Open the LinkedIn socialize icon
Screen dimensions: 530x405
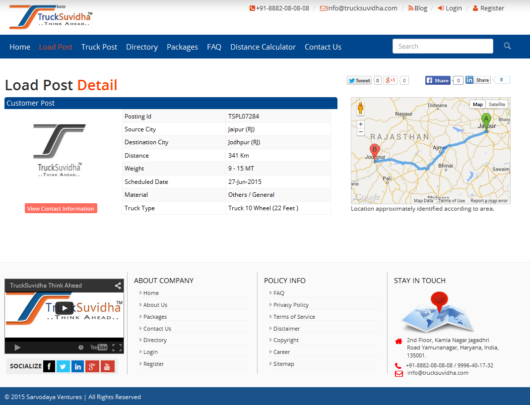[x=77, y=366]
